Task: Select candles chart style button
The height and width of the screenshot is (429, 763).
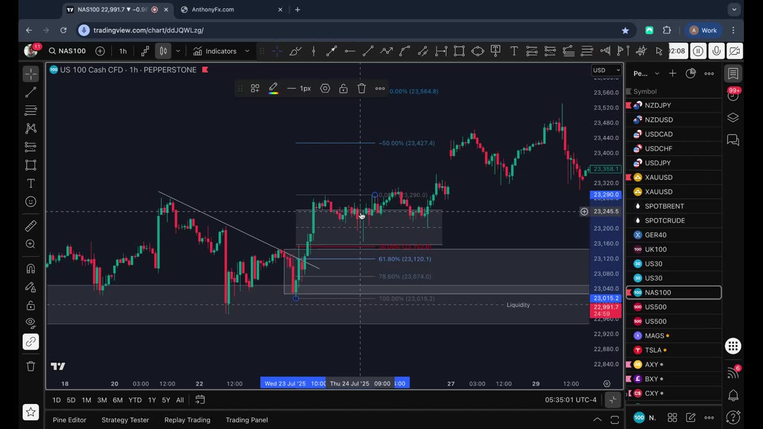Action: point(163,51)
